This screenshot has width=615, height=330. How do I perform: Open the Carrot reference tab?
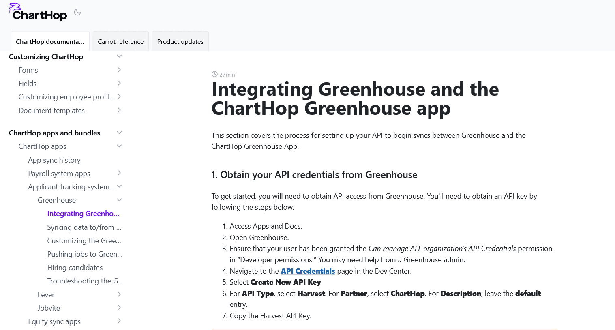coord(120,41)
